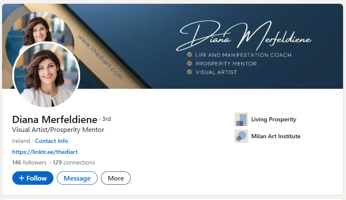The image size is (346, 200).
Task: Click the Living Prosperity company logo icon
Action: pos(241,119)
